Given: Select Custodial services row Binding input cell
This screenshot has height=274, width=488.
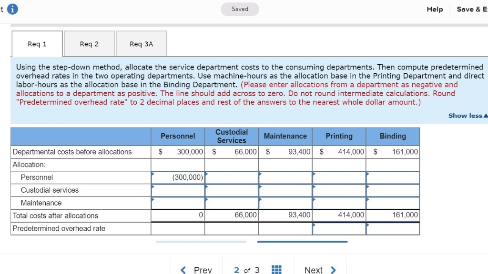Looking at the screenshot, I should click(x=393, y=190).
